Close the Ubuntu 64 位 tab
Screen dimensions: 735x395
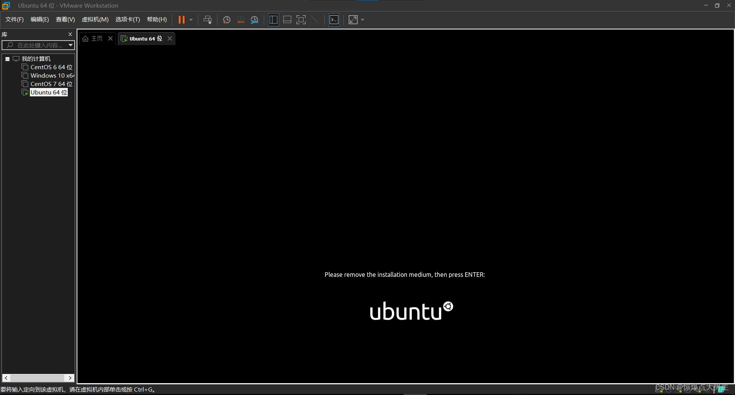pyautogui.click(x=170, y=39)
